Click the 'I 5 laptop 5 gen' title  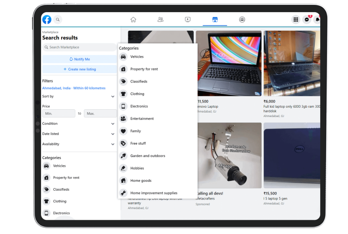tap(275, 198)
